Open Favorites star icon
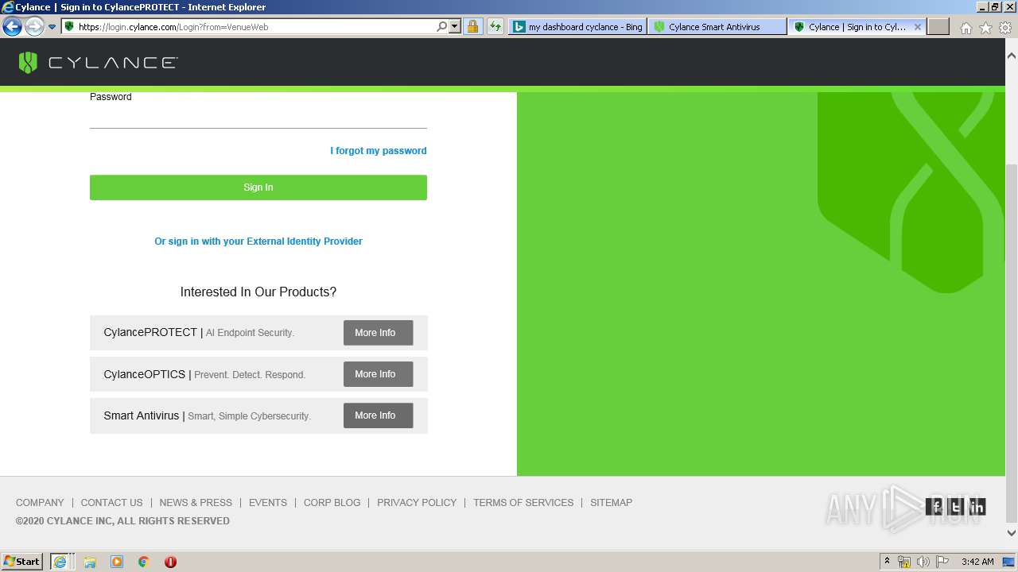The width and height of the screenshot is (1018, 572). click(985, 27)
